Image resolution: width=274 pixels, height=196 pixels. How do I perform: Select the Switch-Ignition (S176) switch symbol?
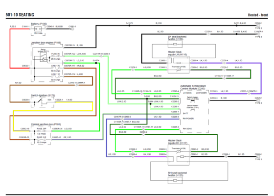coord(40,101)
